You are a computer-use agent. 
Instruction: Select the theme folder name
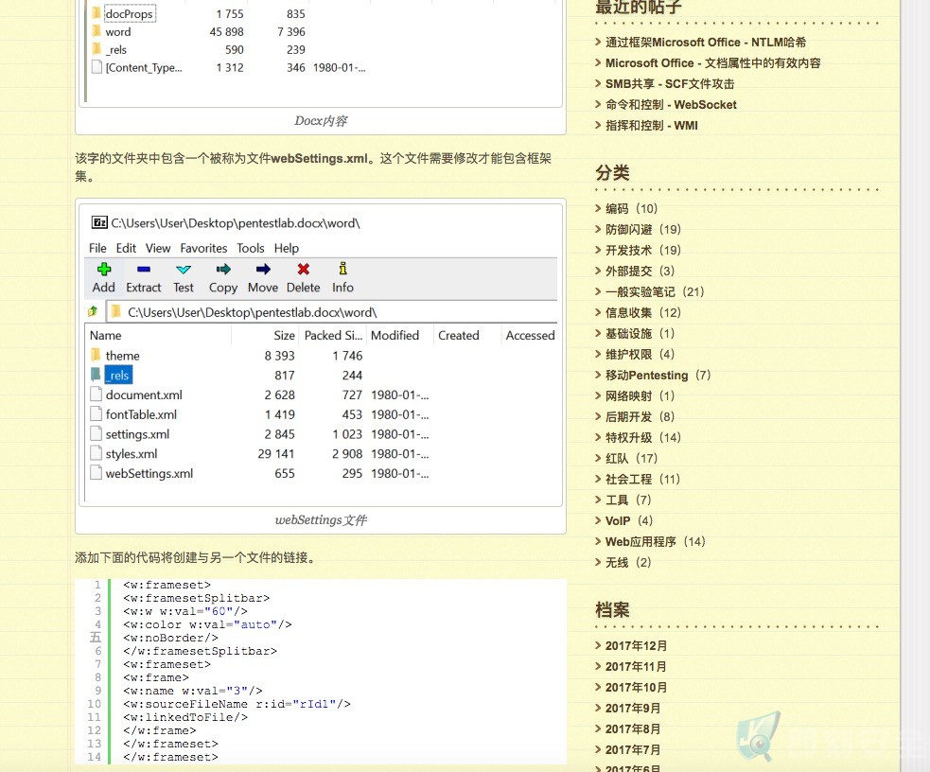(x=123, y=355)
